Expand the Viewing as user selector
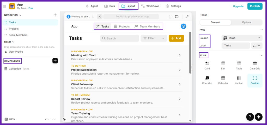The image size is (267, 125). point(80,17)
